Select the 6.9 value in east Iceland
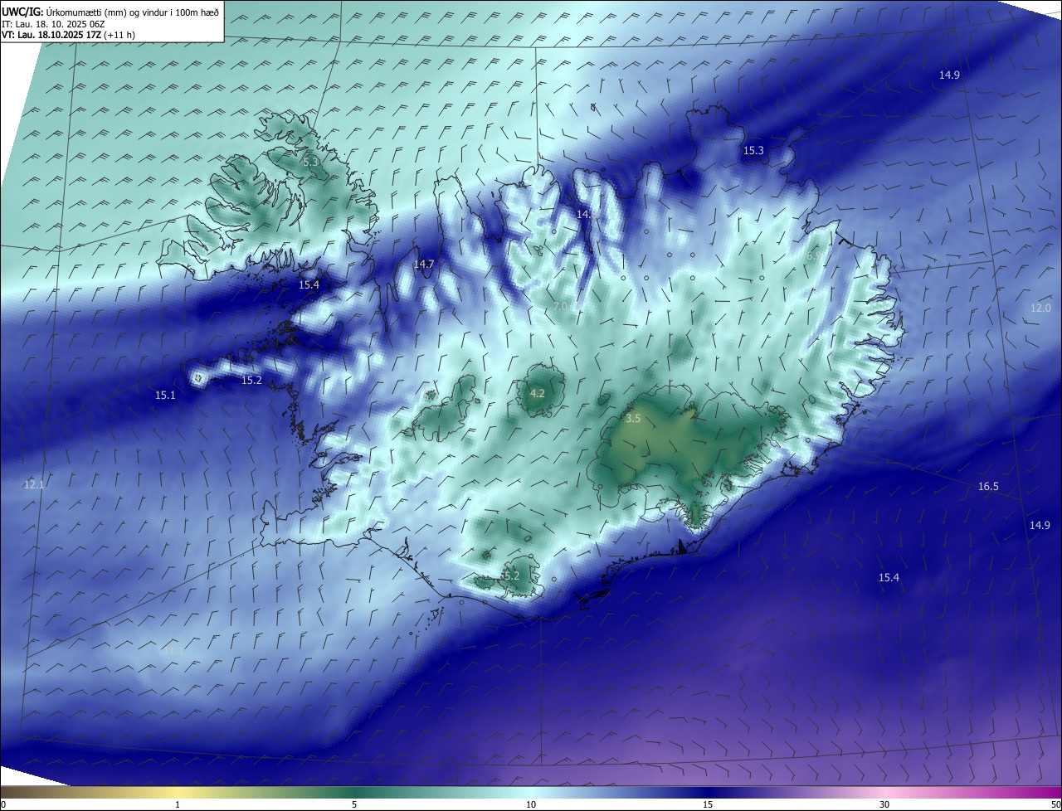Image resolution: width=1062 pixels, height=811 pixels. pos(813,256)
